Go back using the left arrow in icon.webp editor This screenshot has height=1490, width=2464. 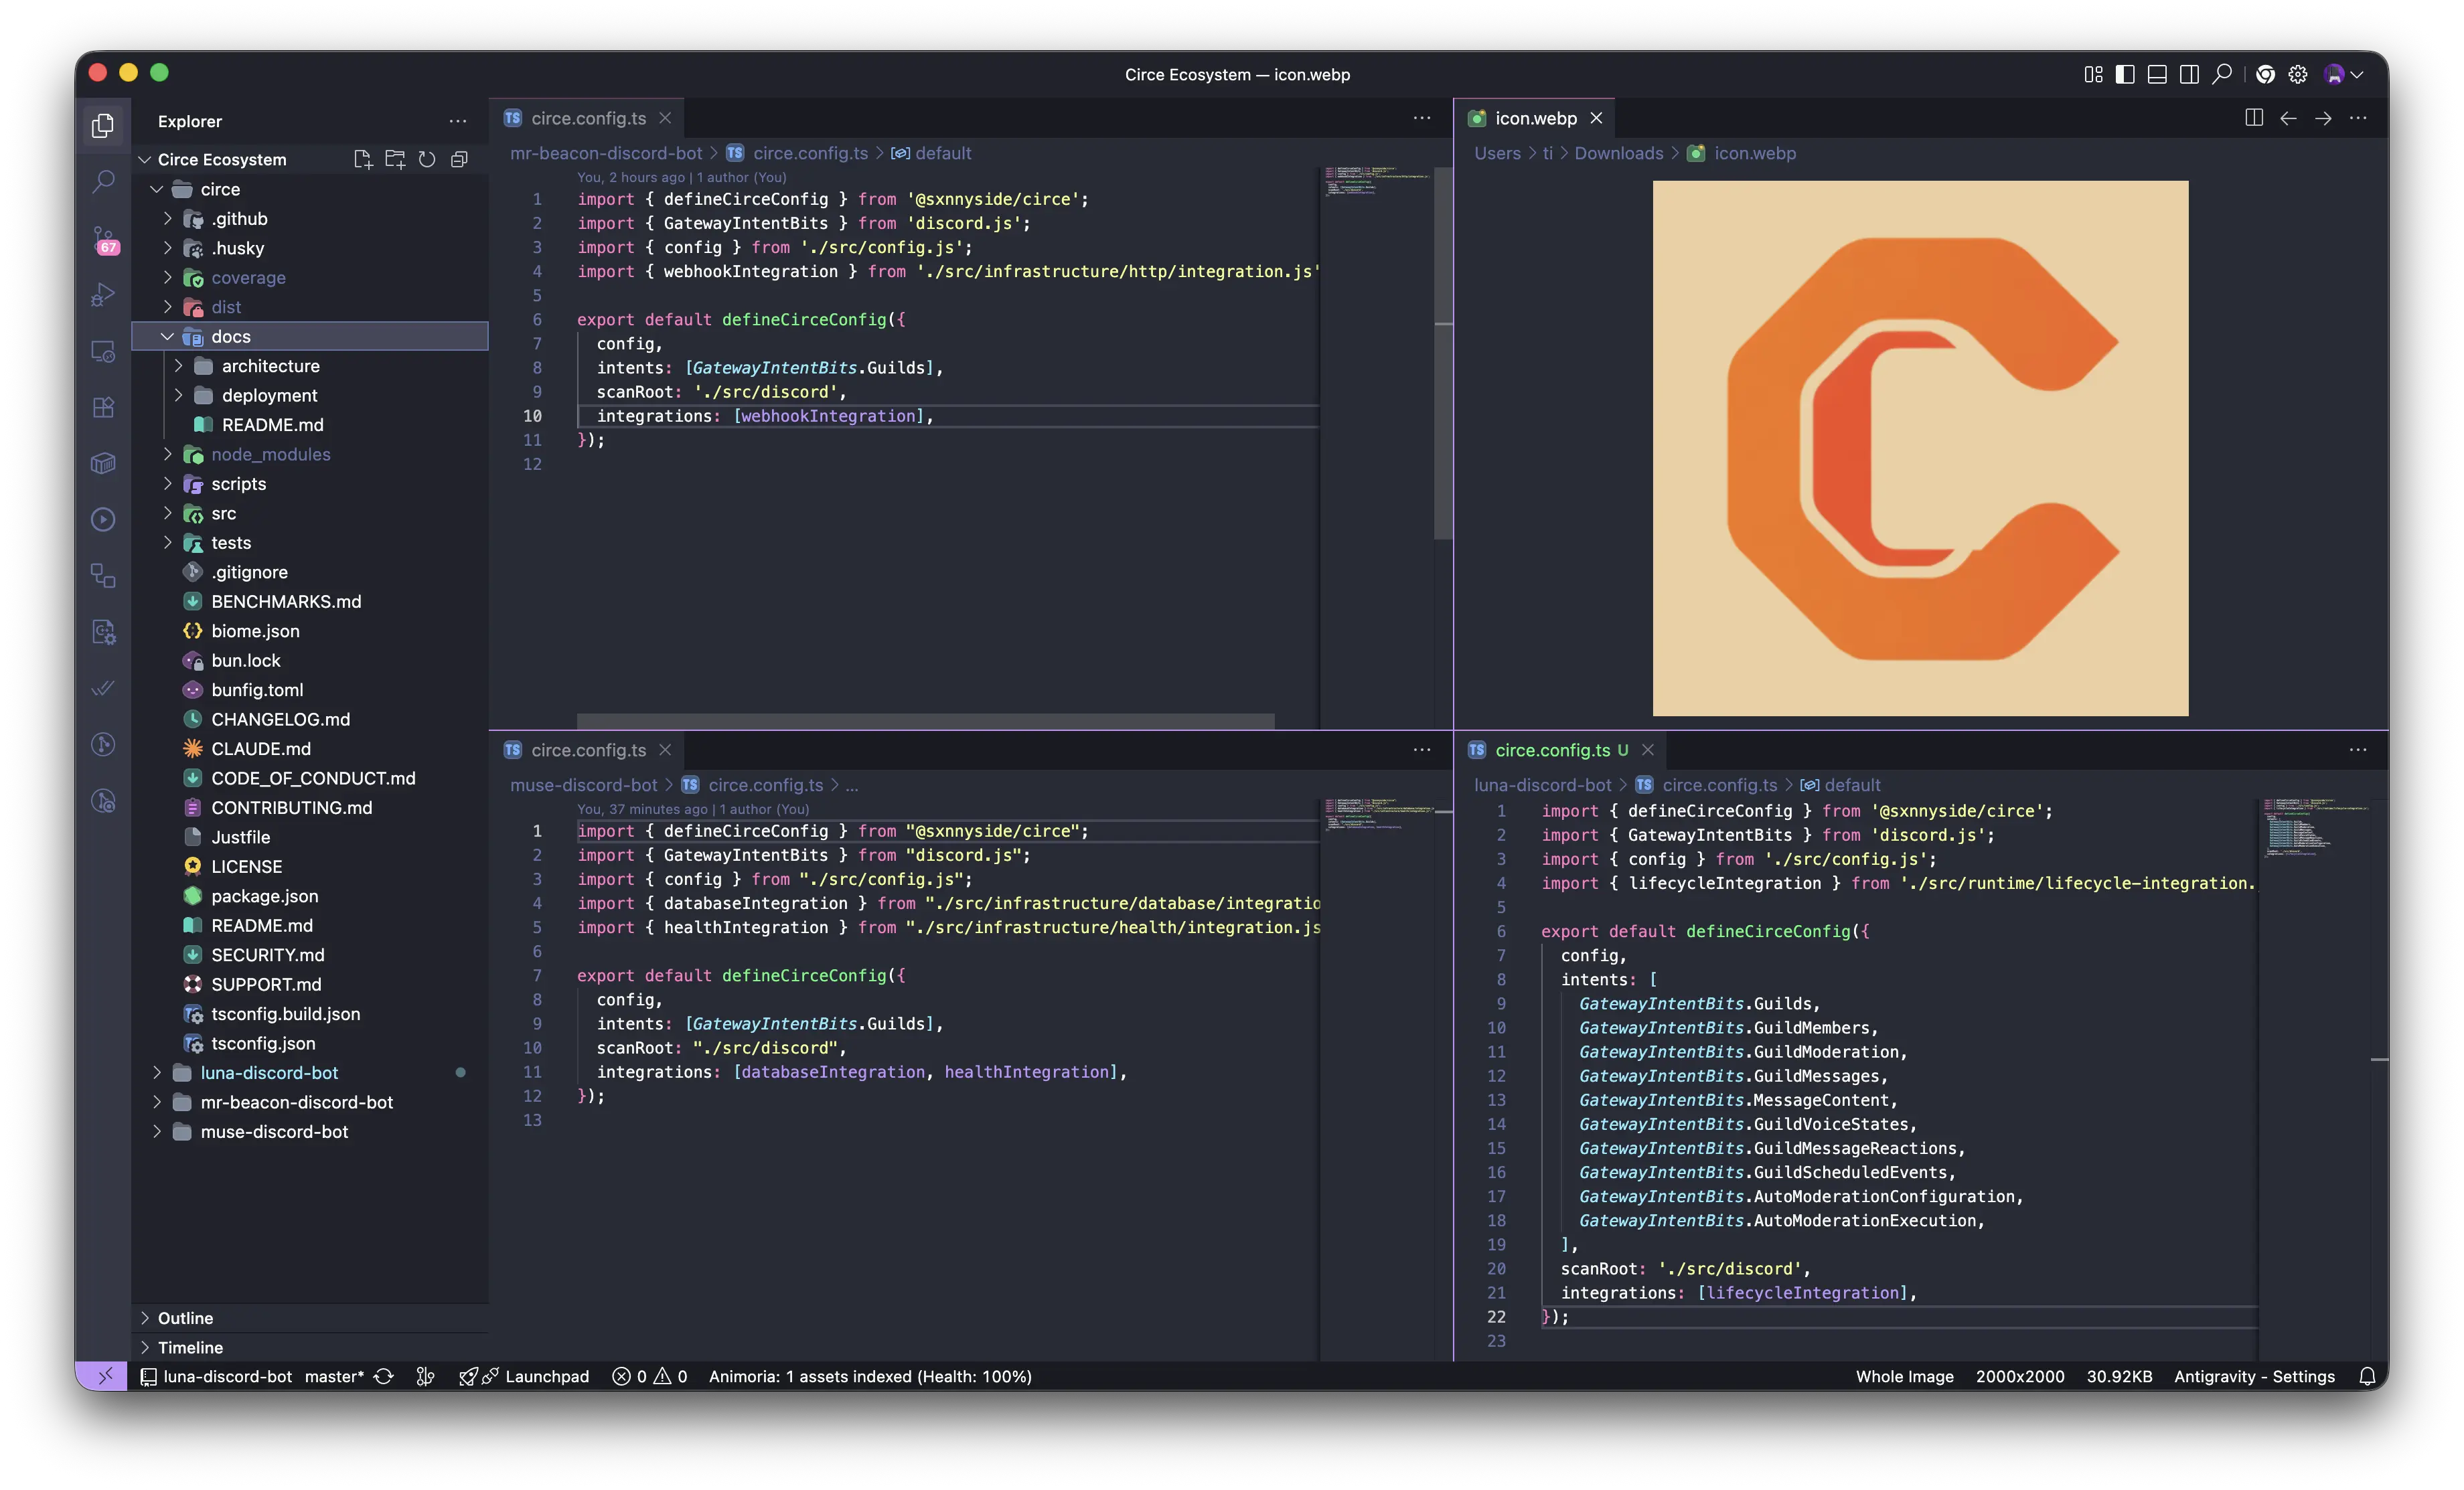point(2288,118)
